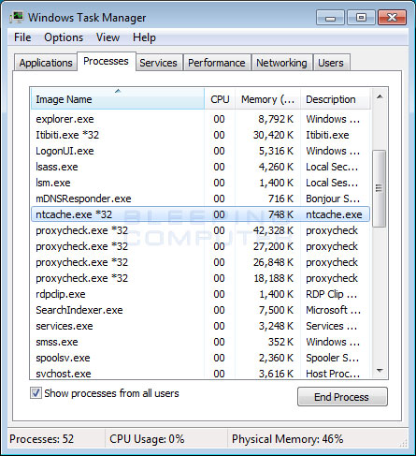
Task: Click the scrollbar up arrow
Action: tap(380, 96)
